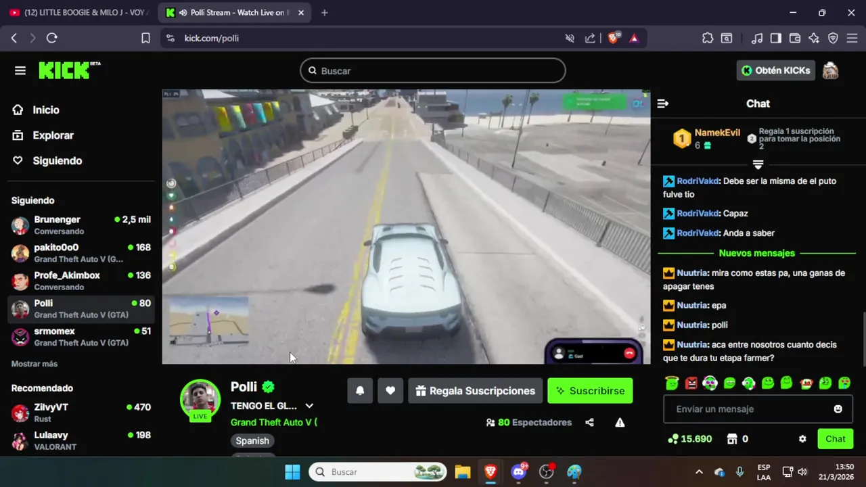This screenshot has width=866, height=487.
Task: Open recommended Lulaavy channel
Action: [x=81, y=441]
